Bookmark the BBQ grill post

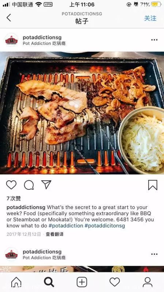(x=153, y=185)
